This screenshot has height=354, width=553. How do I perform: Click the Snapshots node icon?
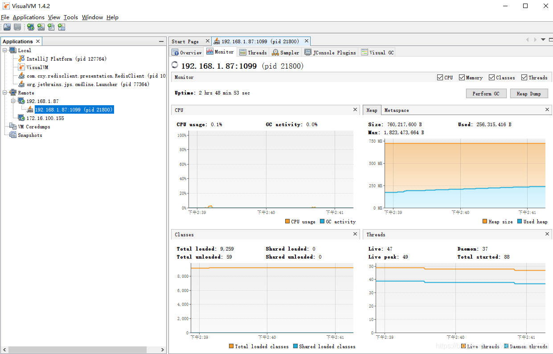pos(13,135)
